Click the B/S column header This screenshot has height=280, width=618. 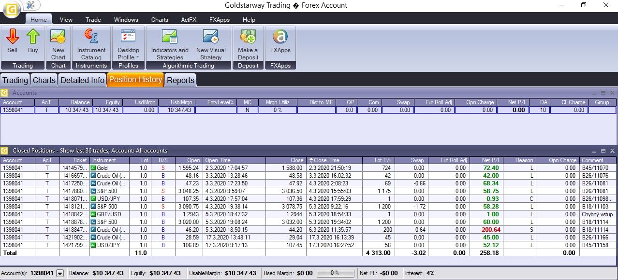point(163,160)
